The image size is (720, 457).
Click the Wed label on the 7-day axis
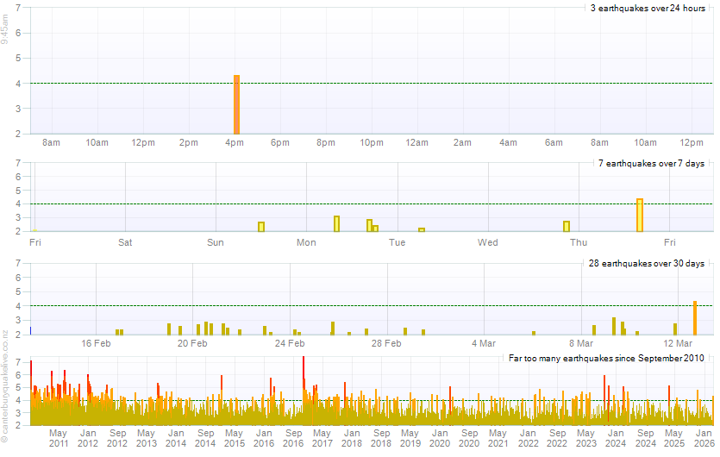point(488,242)
